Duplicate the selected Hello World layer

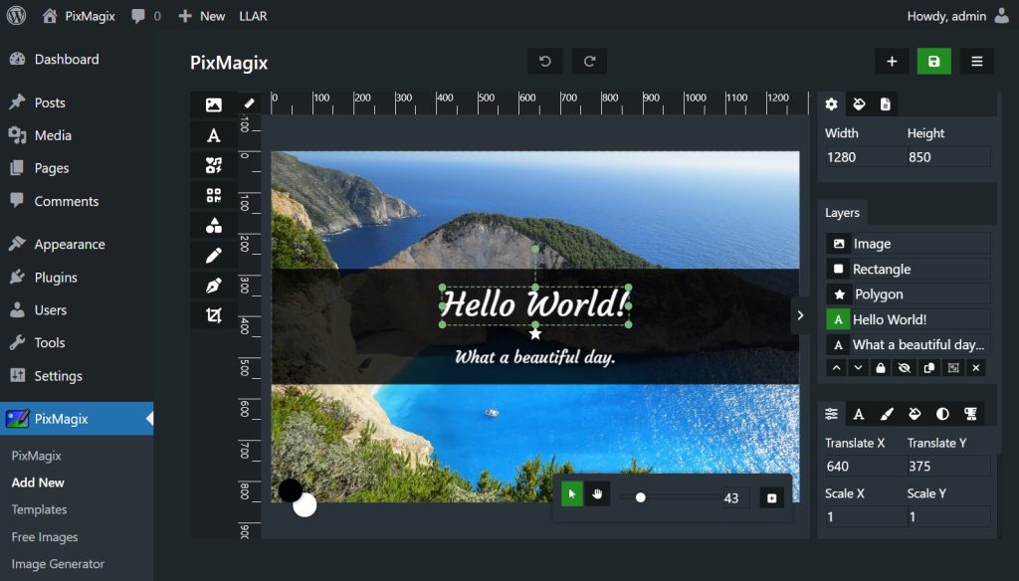pyautogui.click(x=927, y=367)
